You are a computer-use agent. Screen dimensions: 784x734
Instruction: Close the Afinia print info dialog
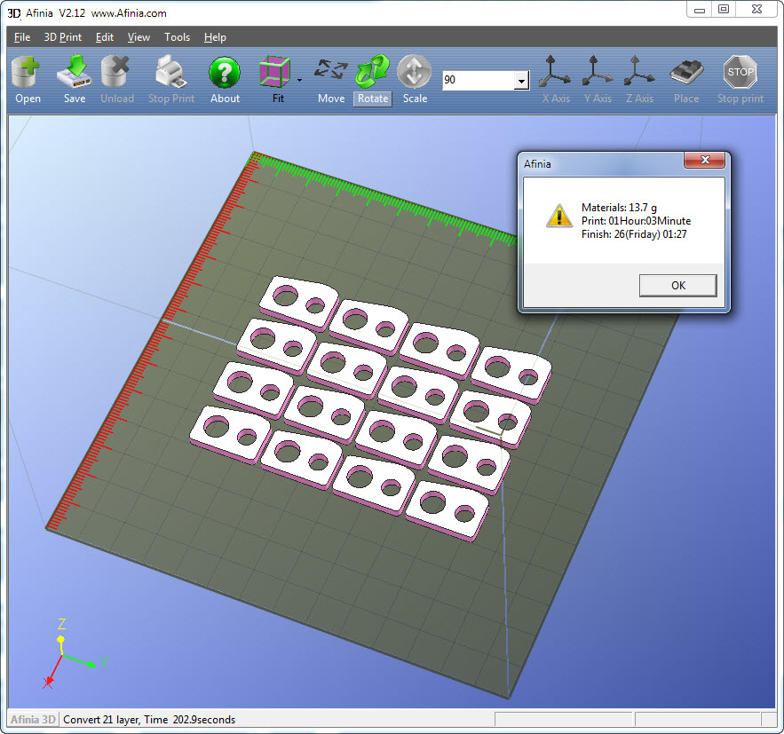(704, 160)
